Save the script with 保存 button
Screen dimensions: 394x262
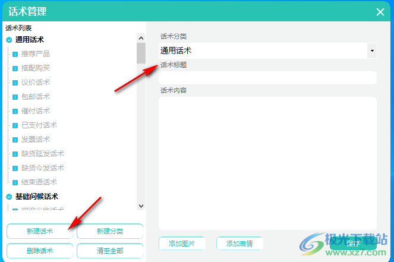[353, 244]
